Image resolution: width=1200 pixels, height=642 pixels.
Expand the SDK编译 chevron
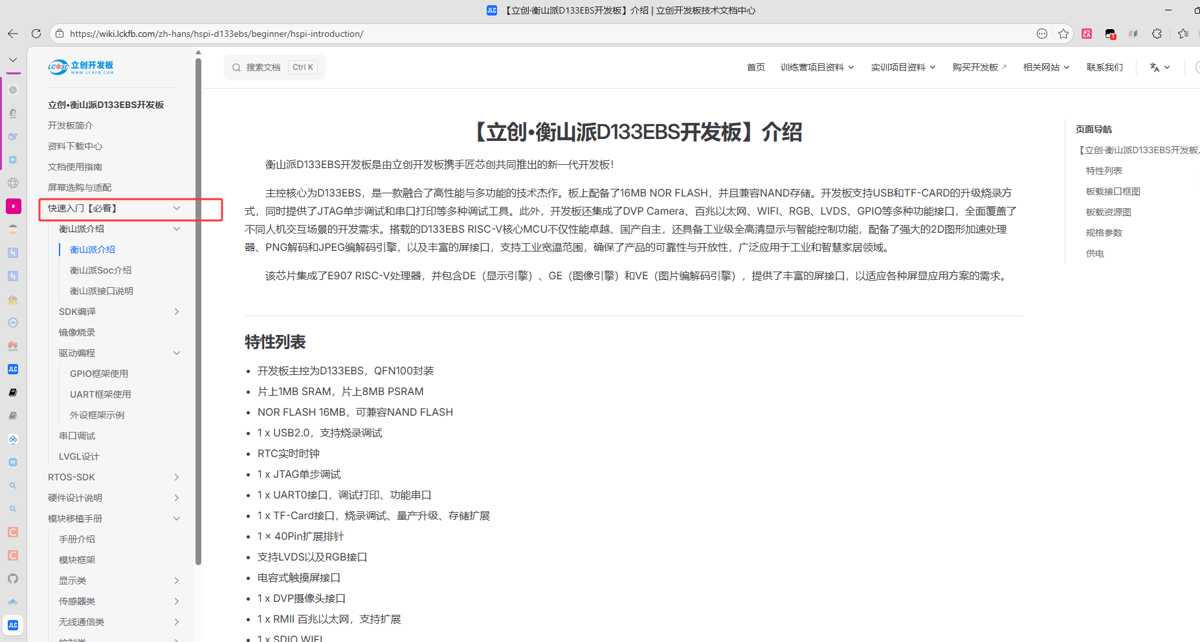[177, 312]
